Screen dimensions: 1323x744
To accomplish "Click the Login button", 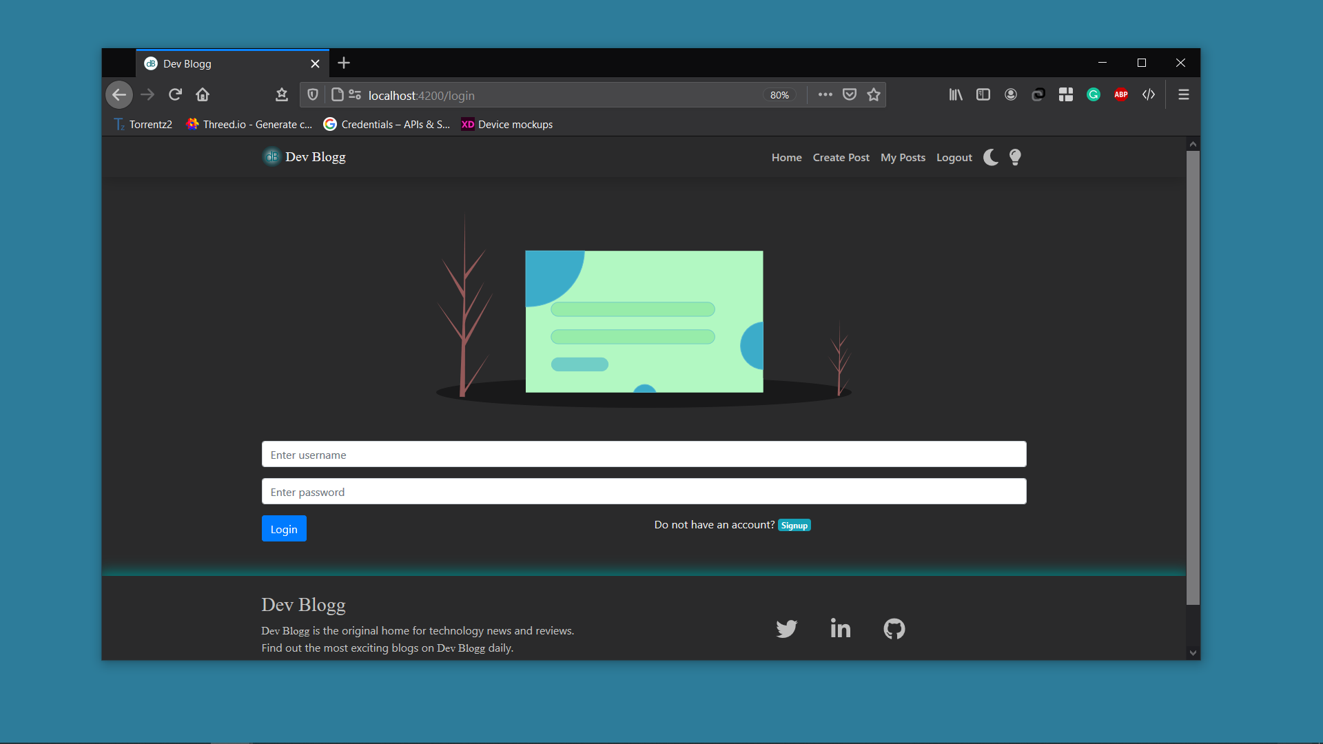I will [x=284, y=529].
